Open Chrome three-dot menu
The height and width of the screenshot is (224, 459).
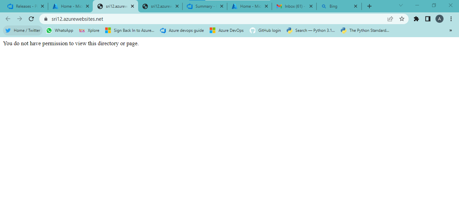(451, 19)
